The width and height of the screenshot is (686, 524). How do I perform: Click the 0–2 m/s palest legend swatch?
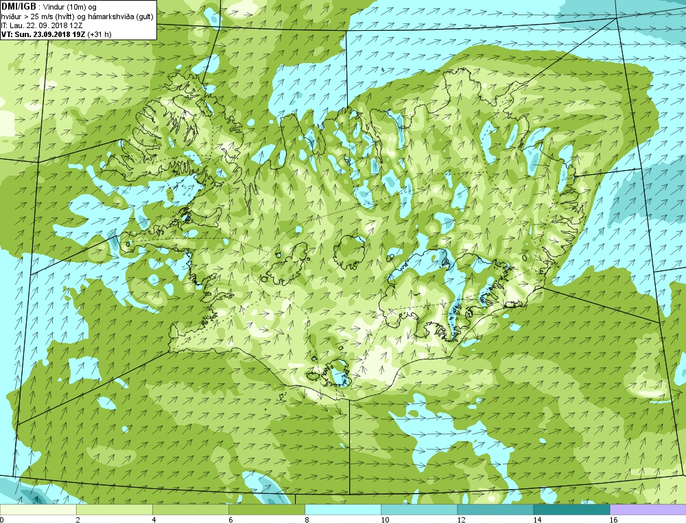coord(38,510)
